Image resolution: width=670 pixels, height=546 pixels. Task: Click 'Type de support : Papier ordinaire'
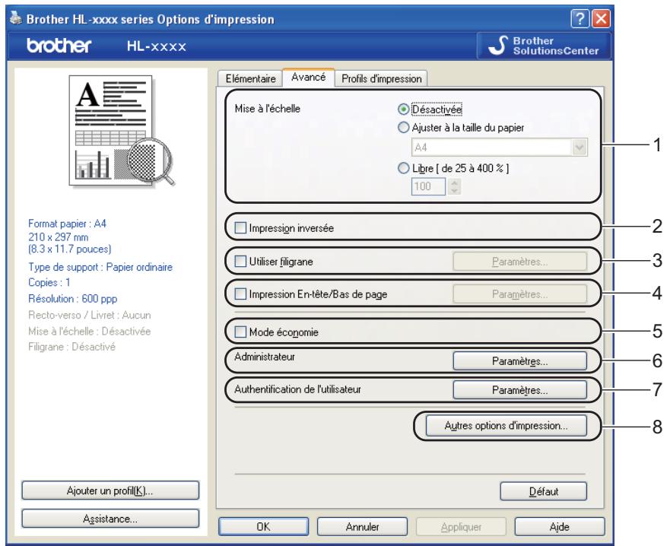[x=100, y=267]
